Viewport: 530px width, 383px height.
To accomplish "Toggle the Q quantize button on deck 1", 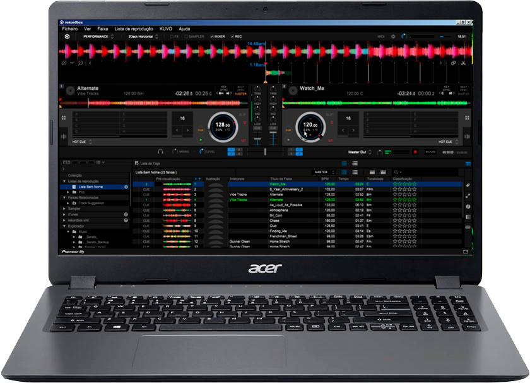I will pyautogui.click(x=244, y=122).
